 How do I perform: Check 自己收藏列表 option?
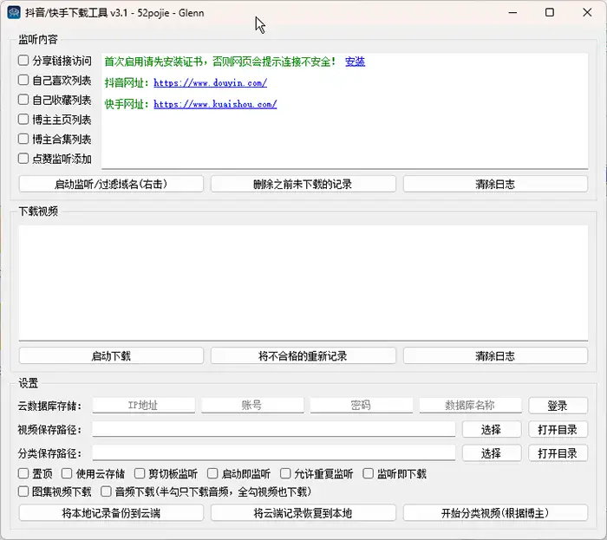23,100
